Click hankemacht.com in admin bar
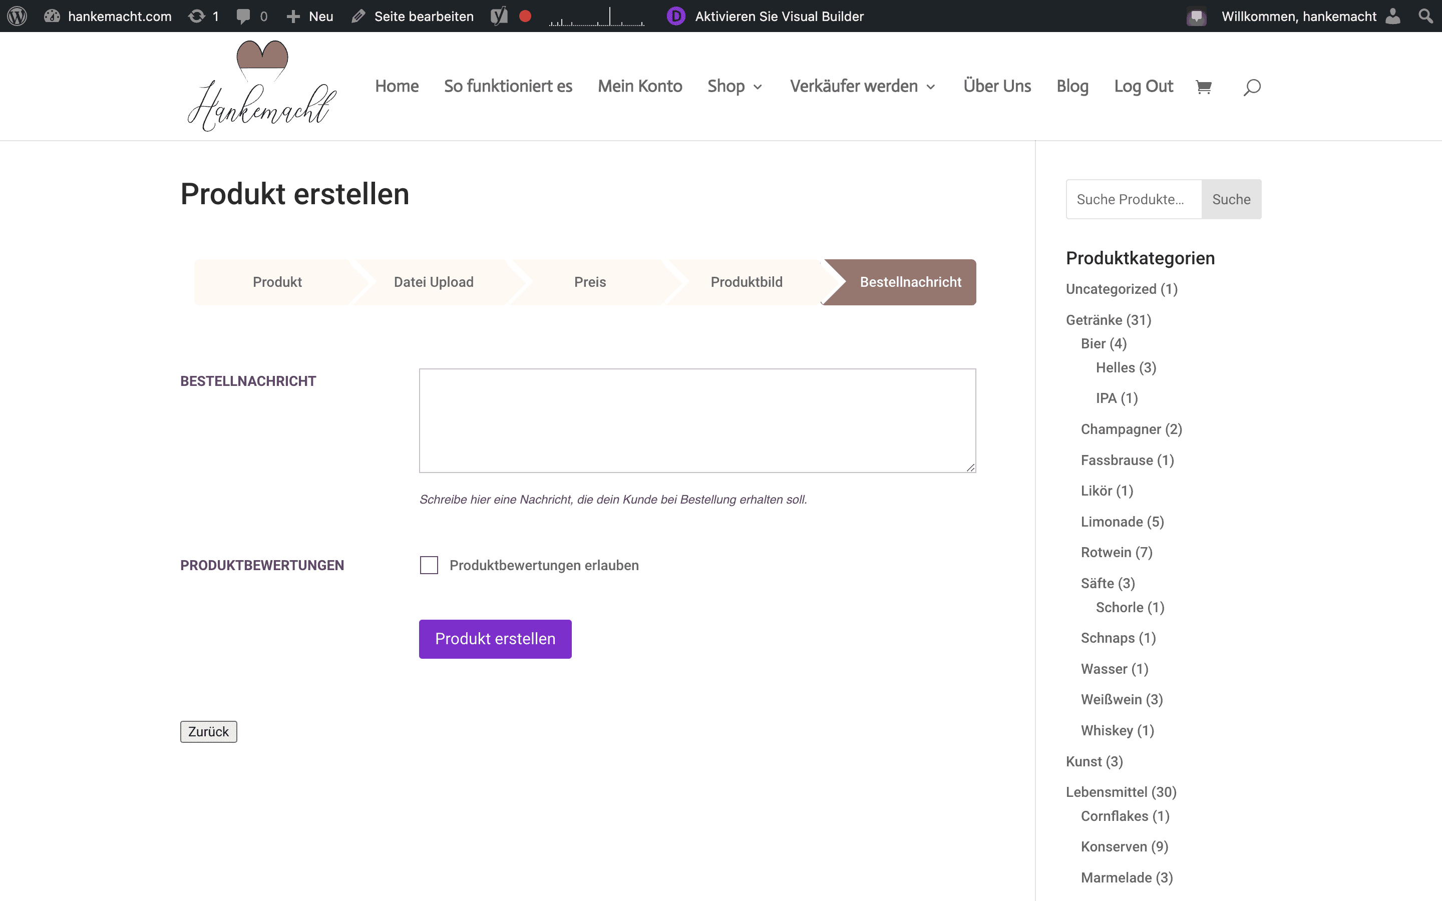 point(120,16)
